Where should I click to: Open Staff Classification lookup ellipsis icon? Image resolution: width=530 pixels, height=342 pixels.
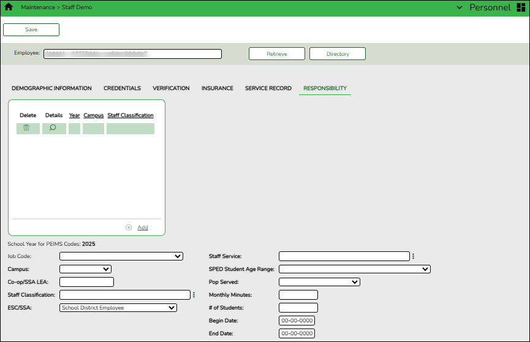point(194,295)
